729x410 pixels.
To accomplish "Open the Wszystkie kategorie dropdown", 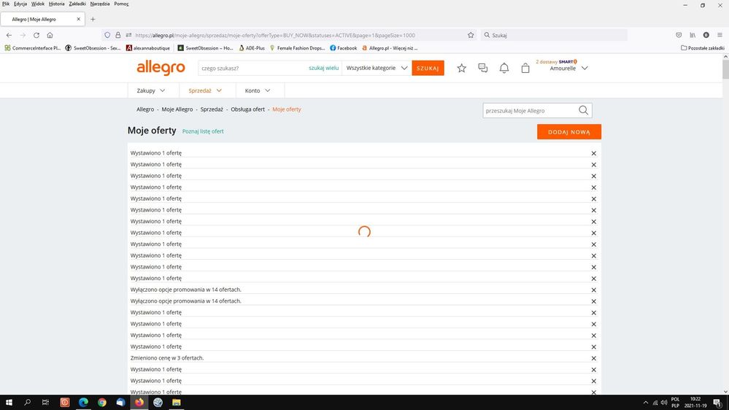I will click(x=377, y=68).
